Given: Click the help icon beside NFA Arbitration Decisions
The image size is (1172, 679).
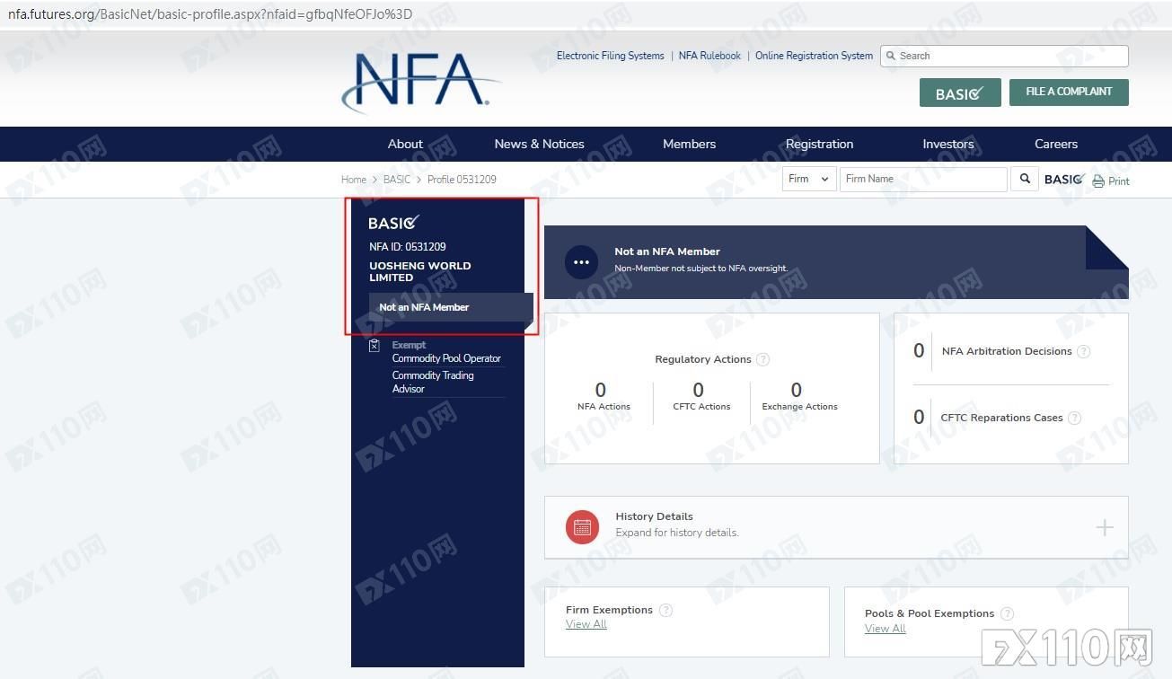Looking at the screenshot, I should pos(1083,351).
